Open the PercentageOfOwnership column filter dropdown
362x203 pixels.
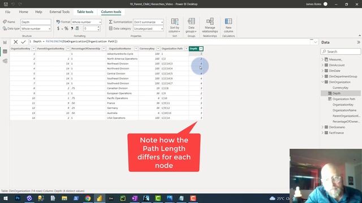point(104,48)
